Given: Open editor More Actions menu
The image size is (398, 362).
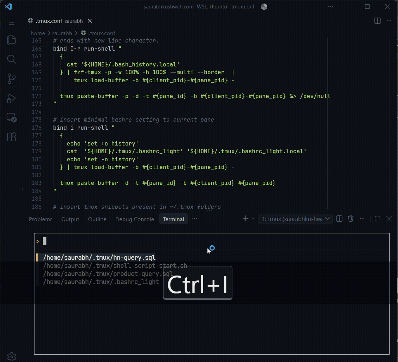Looking at the screenshot, I should 389,21.
